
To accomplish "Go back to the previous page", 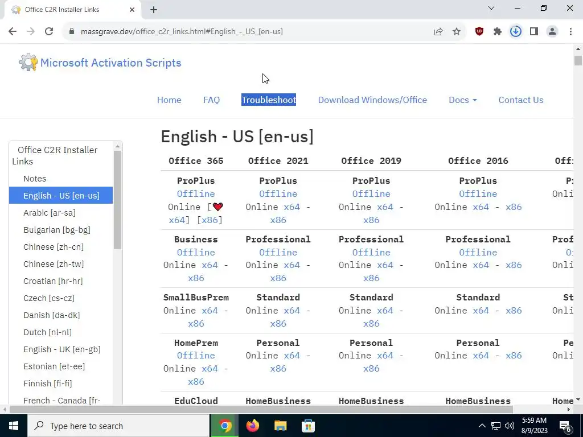I will coord(13,32).
